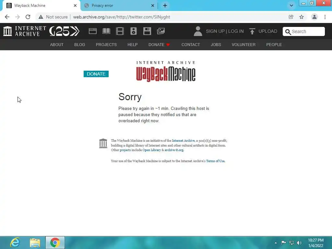
Task: Go back with browser back arrow
Action: point(7,17)
